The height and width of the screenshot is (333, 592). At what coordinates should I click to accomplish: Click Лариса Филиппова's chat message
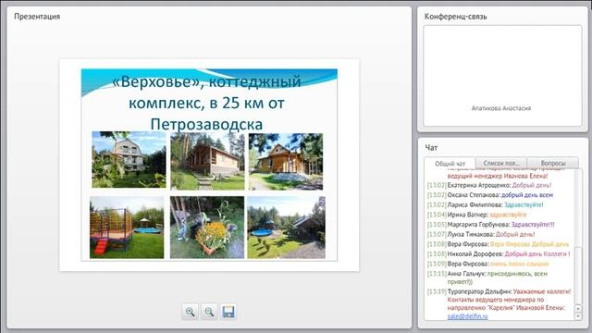click(485, 205)
